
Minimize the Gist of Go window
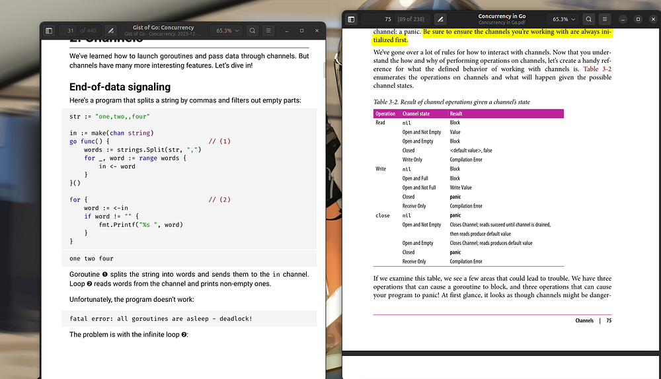[287, 31]
